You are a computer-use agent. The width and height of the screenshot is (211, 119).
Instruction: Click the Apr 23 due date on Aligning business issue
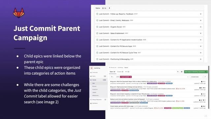(181, 89)
